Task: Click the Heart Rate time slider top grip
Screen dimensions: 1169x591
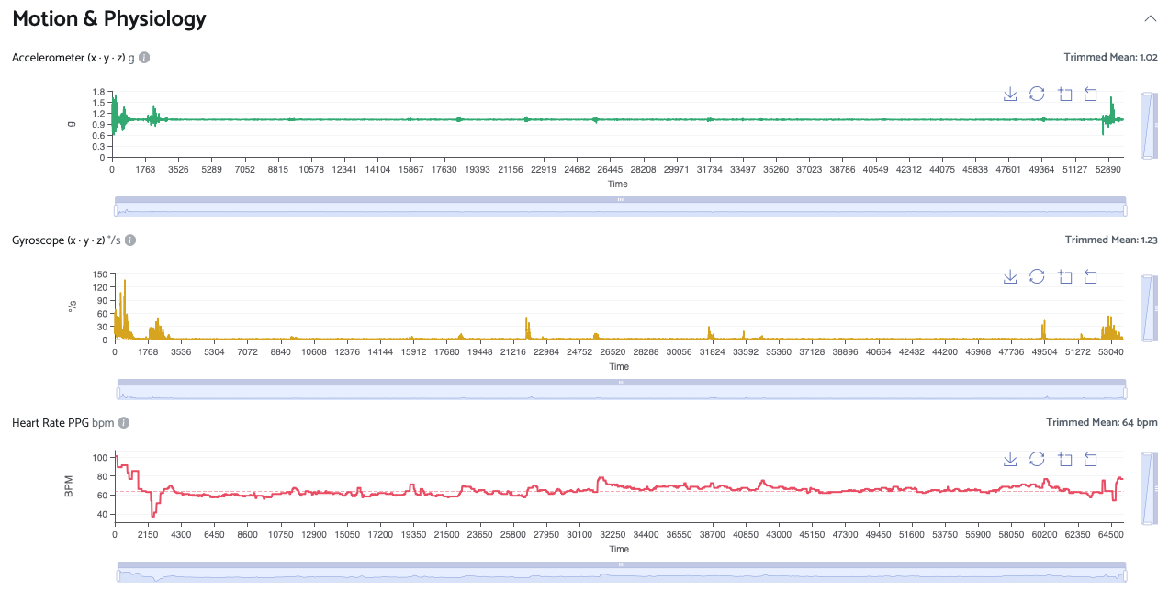Action: coord(621,564)
